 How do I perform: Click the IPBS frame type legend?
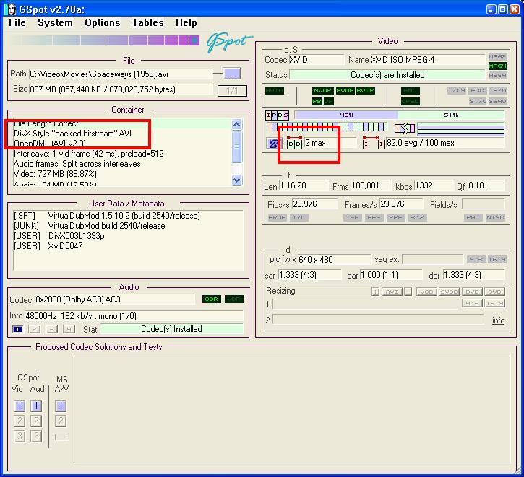(277, 115)
